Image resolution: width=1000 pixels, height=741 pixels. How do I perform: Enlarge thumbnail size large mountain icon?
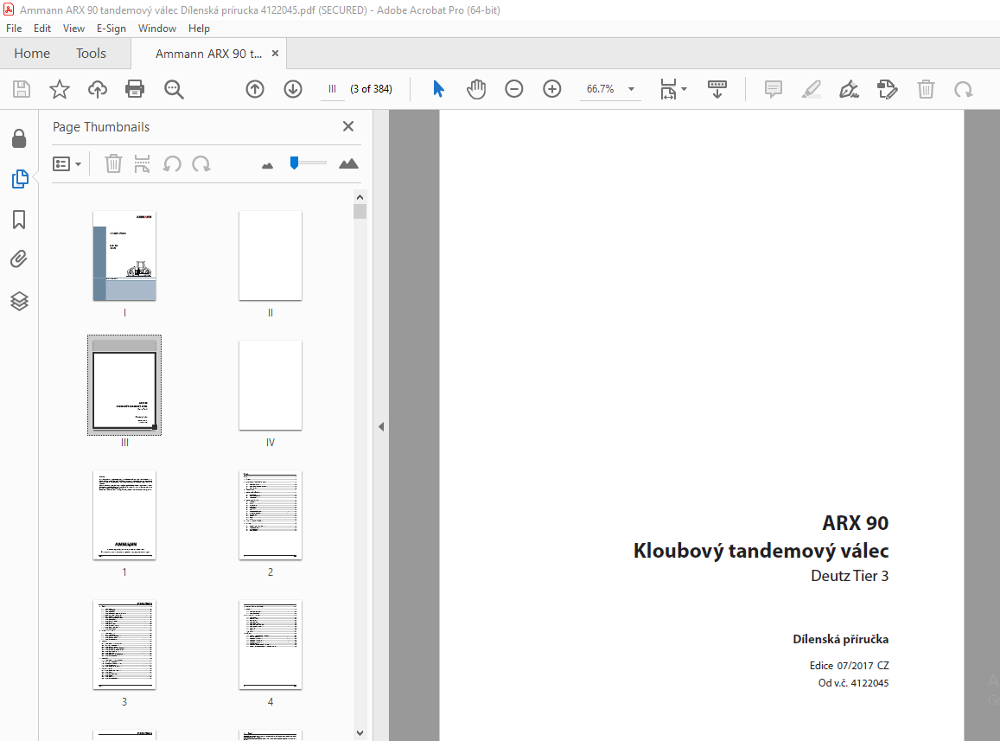pos(348,163)
